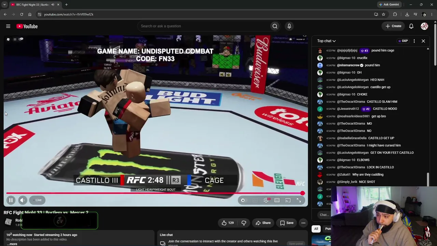Go to YouTube home via the logo
The width and height of the screenshot is (437, 246).
pyautogui.click(x=27, y=26)
